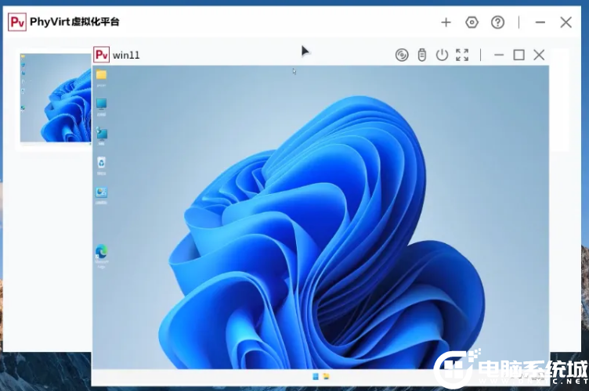Open File Explorer in the VM taskbar

click(x=327, y=376)
